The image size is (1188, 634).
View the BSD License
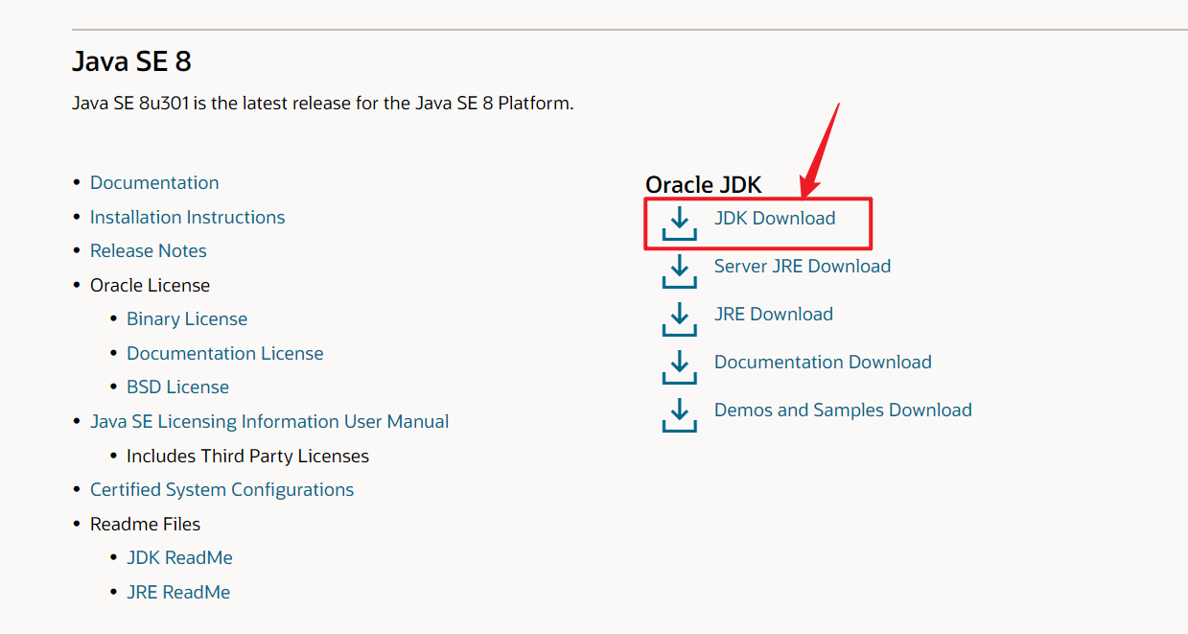[x=177, y=387]
